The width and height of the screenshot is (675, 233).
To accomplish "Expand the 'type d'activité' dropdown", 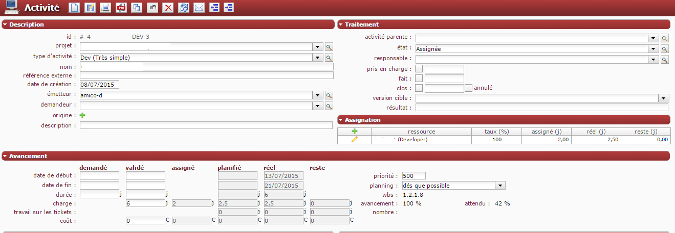I will click(x=318, y=57).
